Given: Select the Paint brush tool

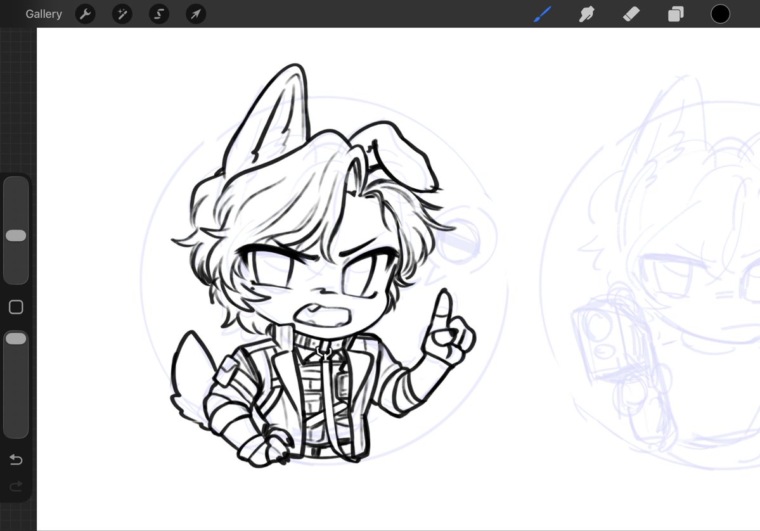Looking at the screenshot, I should pos(543,14).
